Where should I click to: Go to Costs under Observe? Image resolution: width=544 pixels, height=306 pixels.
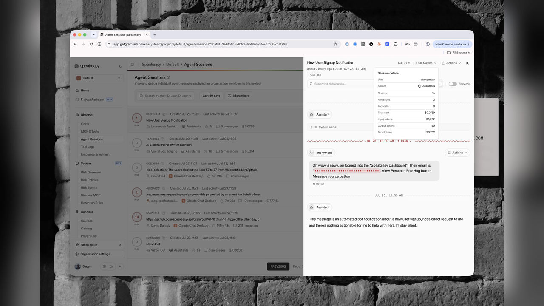(85, 124)
